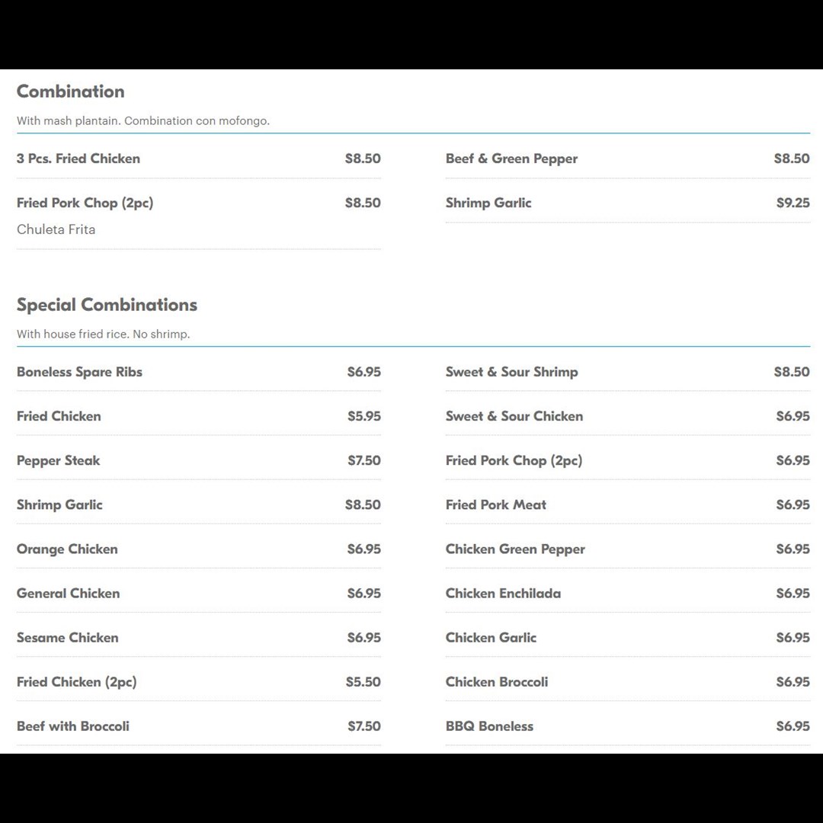Click the $5.50 price
The width and height of the screenshot is (823, 823).
coord(363,682)
